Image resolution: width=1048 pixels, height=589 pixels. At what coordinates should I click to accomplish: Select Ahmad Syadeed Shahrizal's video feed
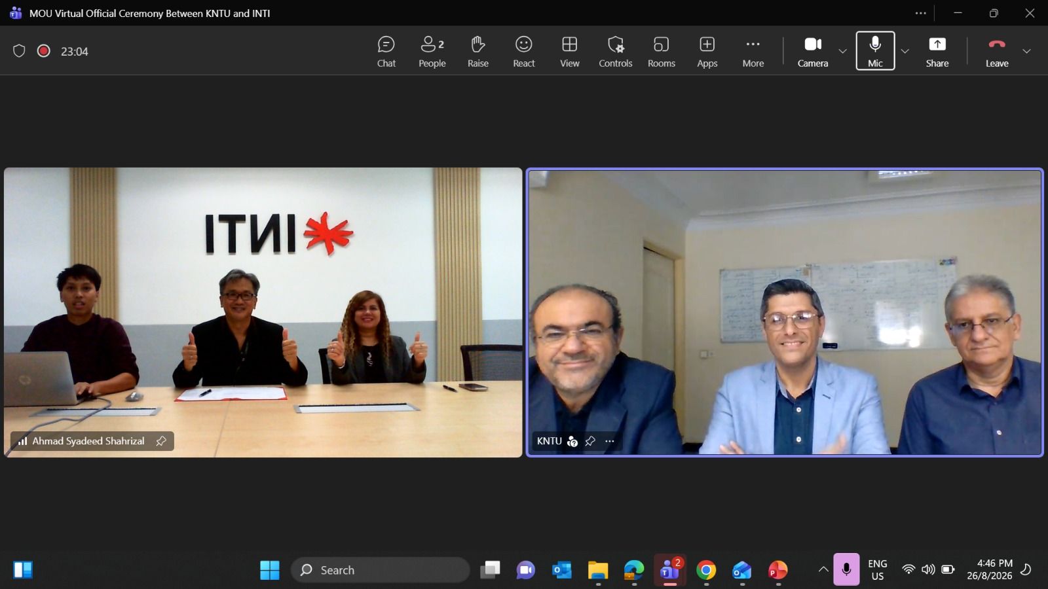click(x=263, y=312)
